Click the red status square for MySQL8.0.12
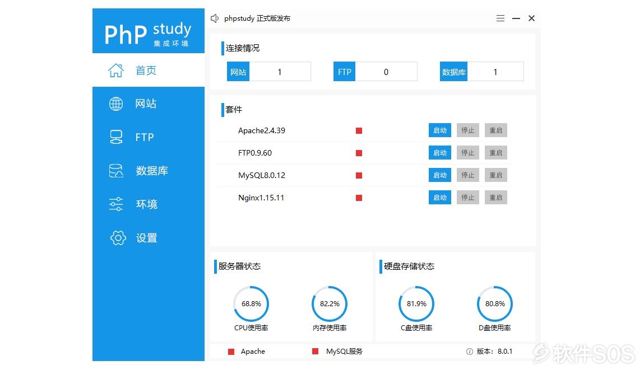 pos(359,176)
